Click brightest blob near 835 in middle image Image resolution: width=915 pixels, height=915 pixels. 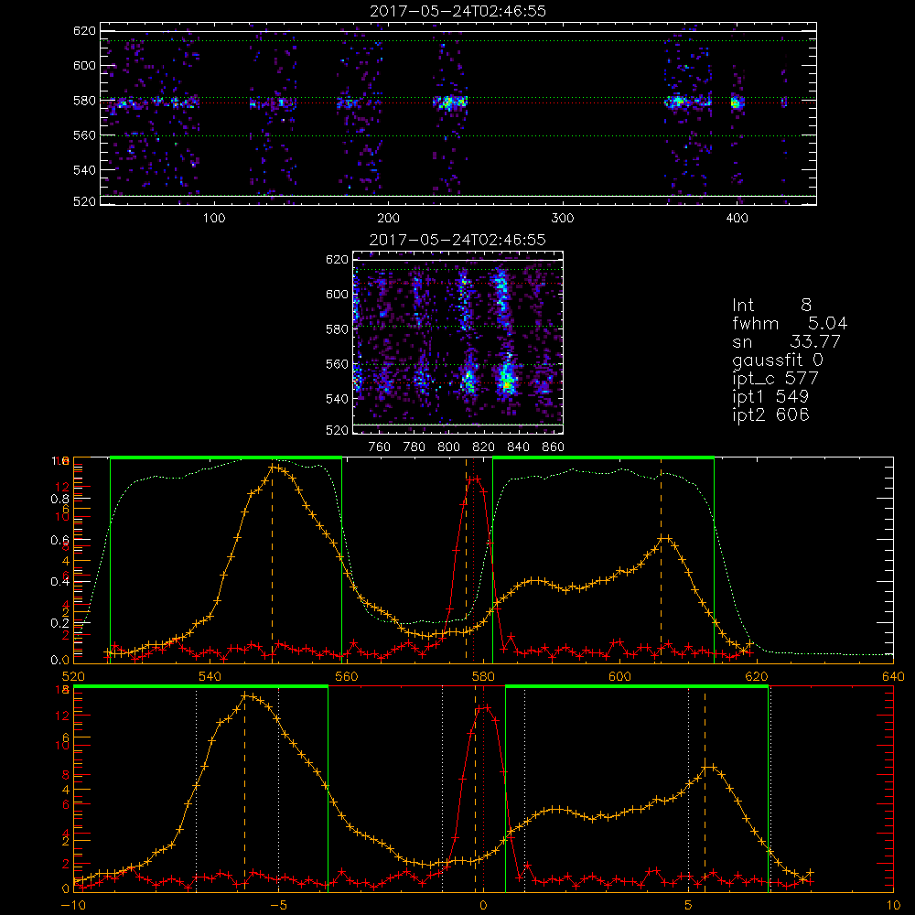click(507, 381)
